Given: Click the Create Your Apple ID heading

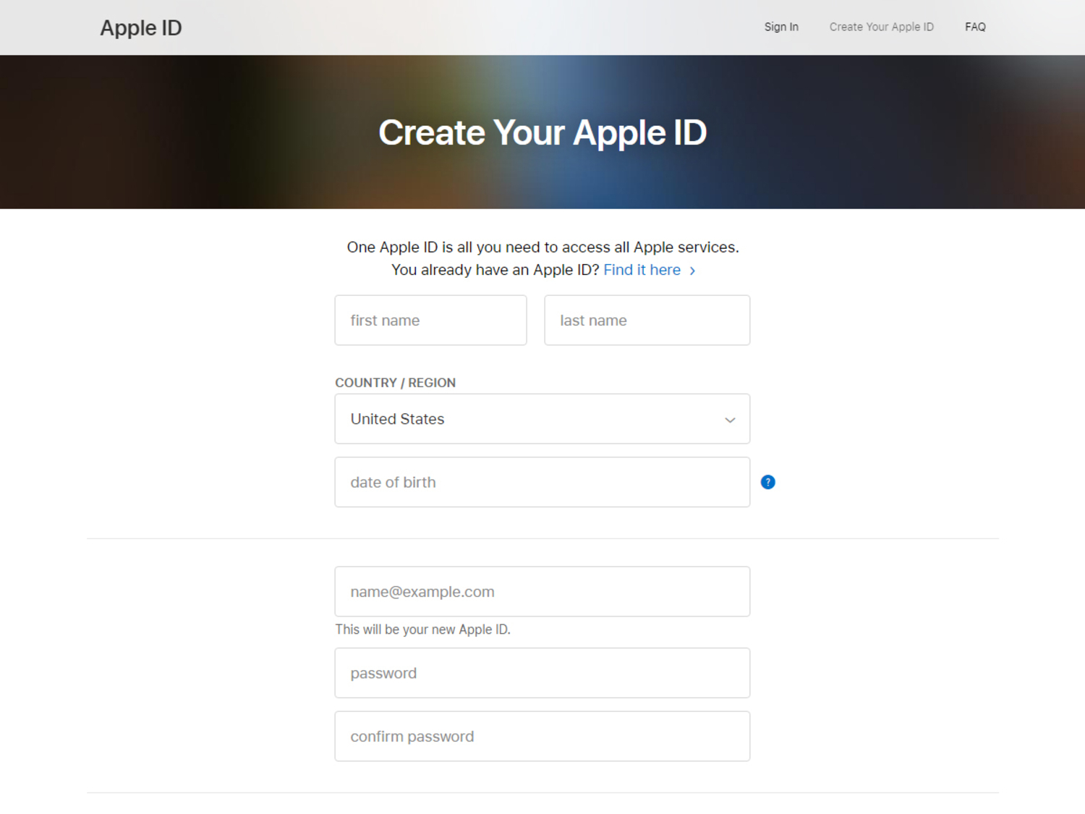Looking at the screenshot, I should [x=542, y=132].
